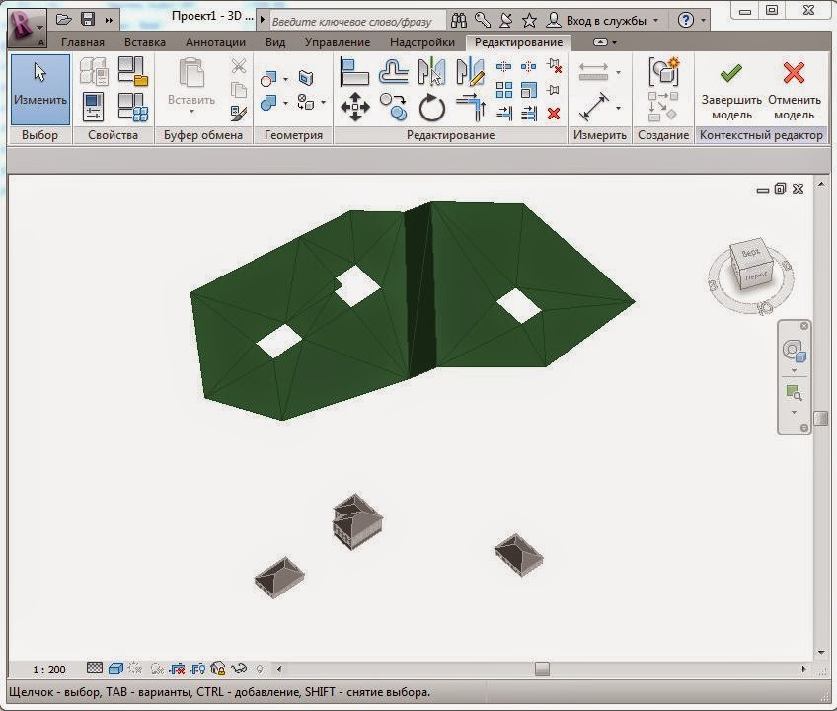Viewport: 837px width, 711px height.
Task: Click Отменить модель red cross
Action: coord(794,91)
